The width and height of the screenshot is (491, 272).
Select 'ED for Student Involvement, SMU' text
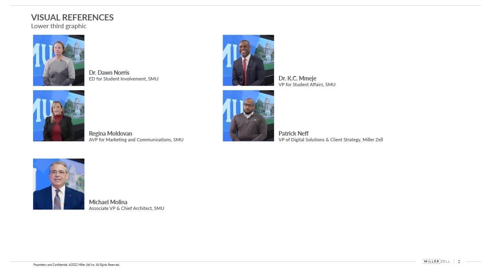[124, 79]
